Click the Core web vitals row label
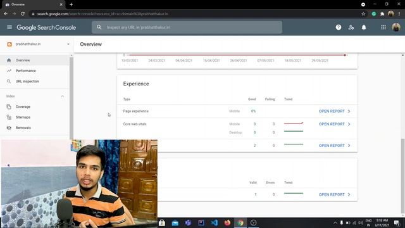Image resolution: width=405 pixels, height=228 pixels. tap(135, 124)
